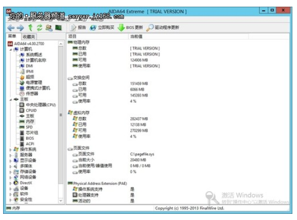
Task: Click the green up-level arrow
Action: coord(30,28)
